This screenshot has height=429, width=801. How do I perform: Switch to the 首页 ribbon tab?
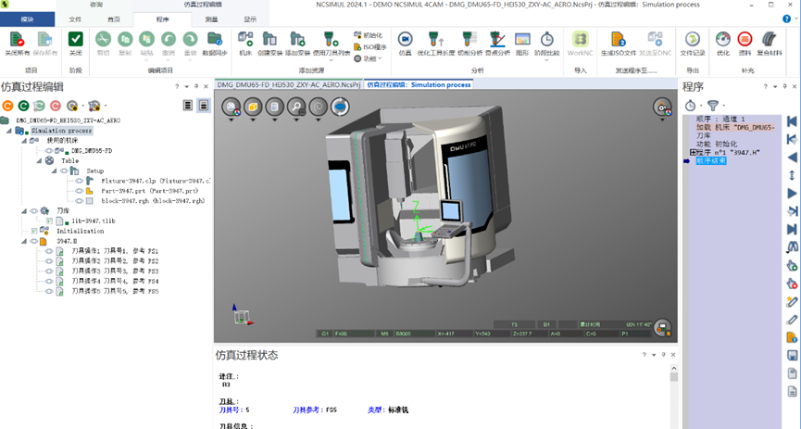[x=113, y=19]
